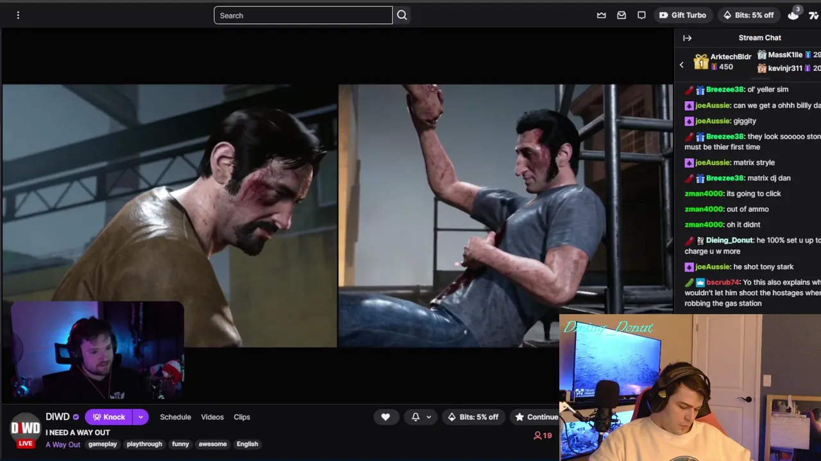
Task: Click the gold gift rank 1 icon
Action: [x=701, y=61]
